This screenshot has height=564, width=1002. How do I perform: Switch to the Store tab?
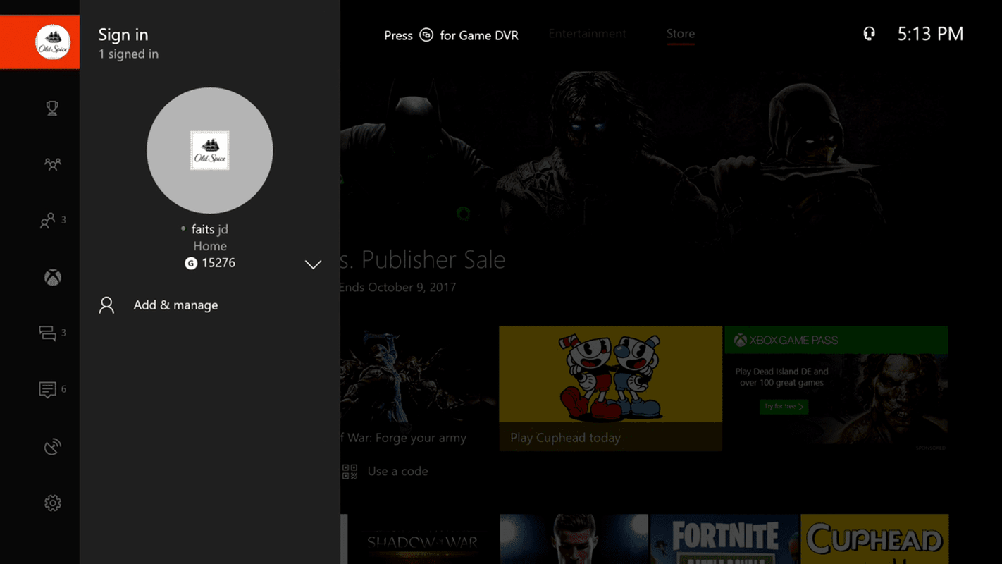(x=680, y=34)
